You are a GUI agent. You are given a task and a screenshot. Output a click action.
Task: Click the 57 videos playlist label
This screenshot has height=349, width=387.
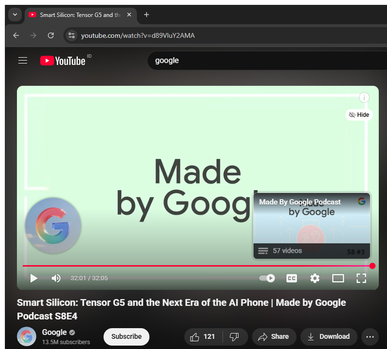pos(287,251)
